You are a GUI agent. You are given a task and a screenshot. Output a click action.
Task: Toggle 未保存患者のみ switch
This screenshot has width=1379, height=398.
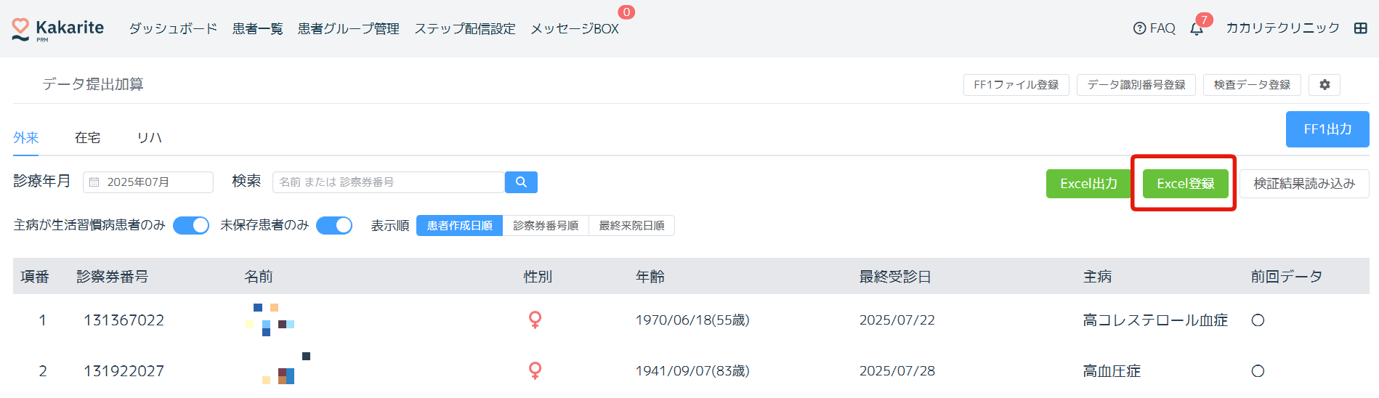coord(334,226)
